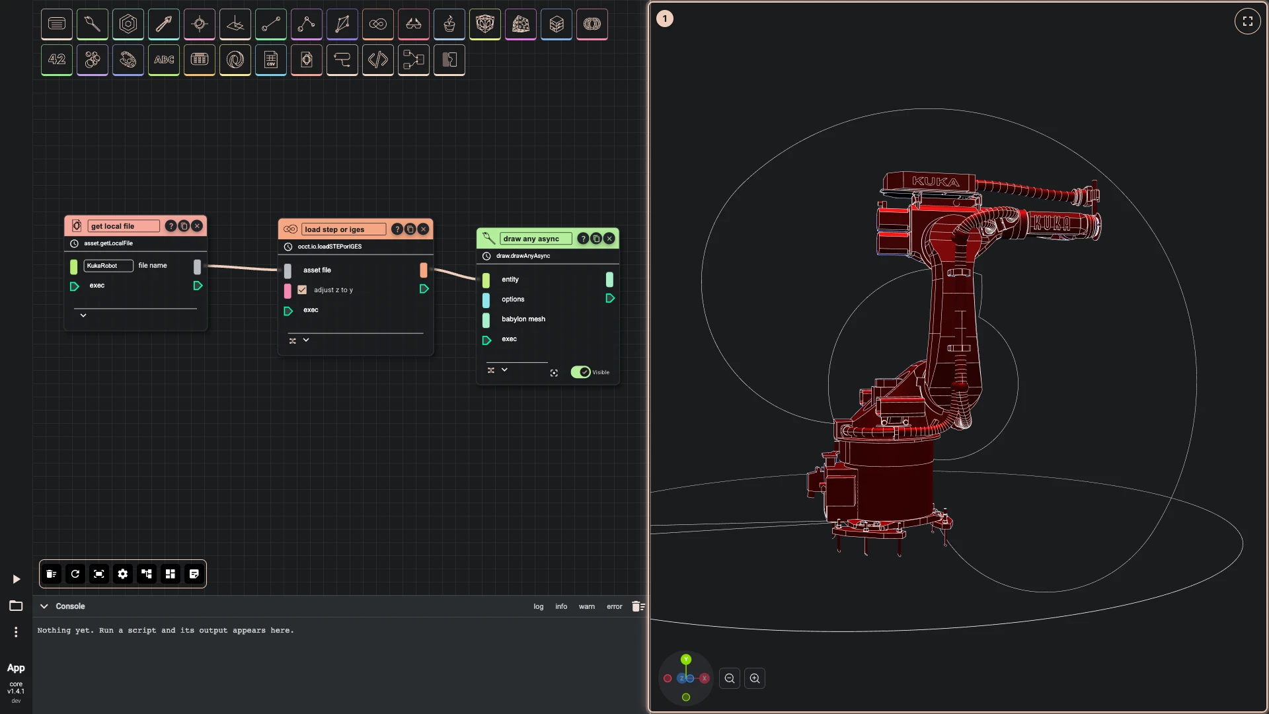The image size is (1269, 714).
Task: Toggle the Visible switch on draw any async node
Action: tap(581, 372)
